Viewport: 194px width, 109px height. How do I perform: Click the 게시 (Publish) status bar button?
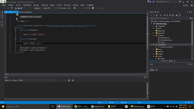tap(189, 103)
